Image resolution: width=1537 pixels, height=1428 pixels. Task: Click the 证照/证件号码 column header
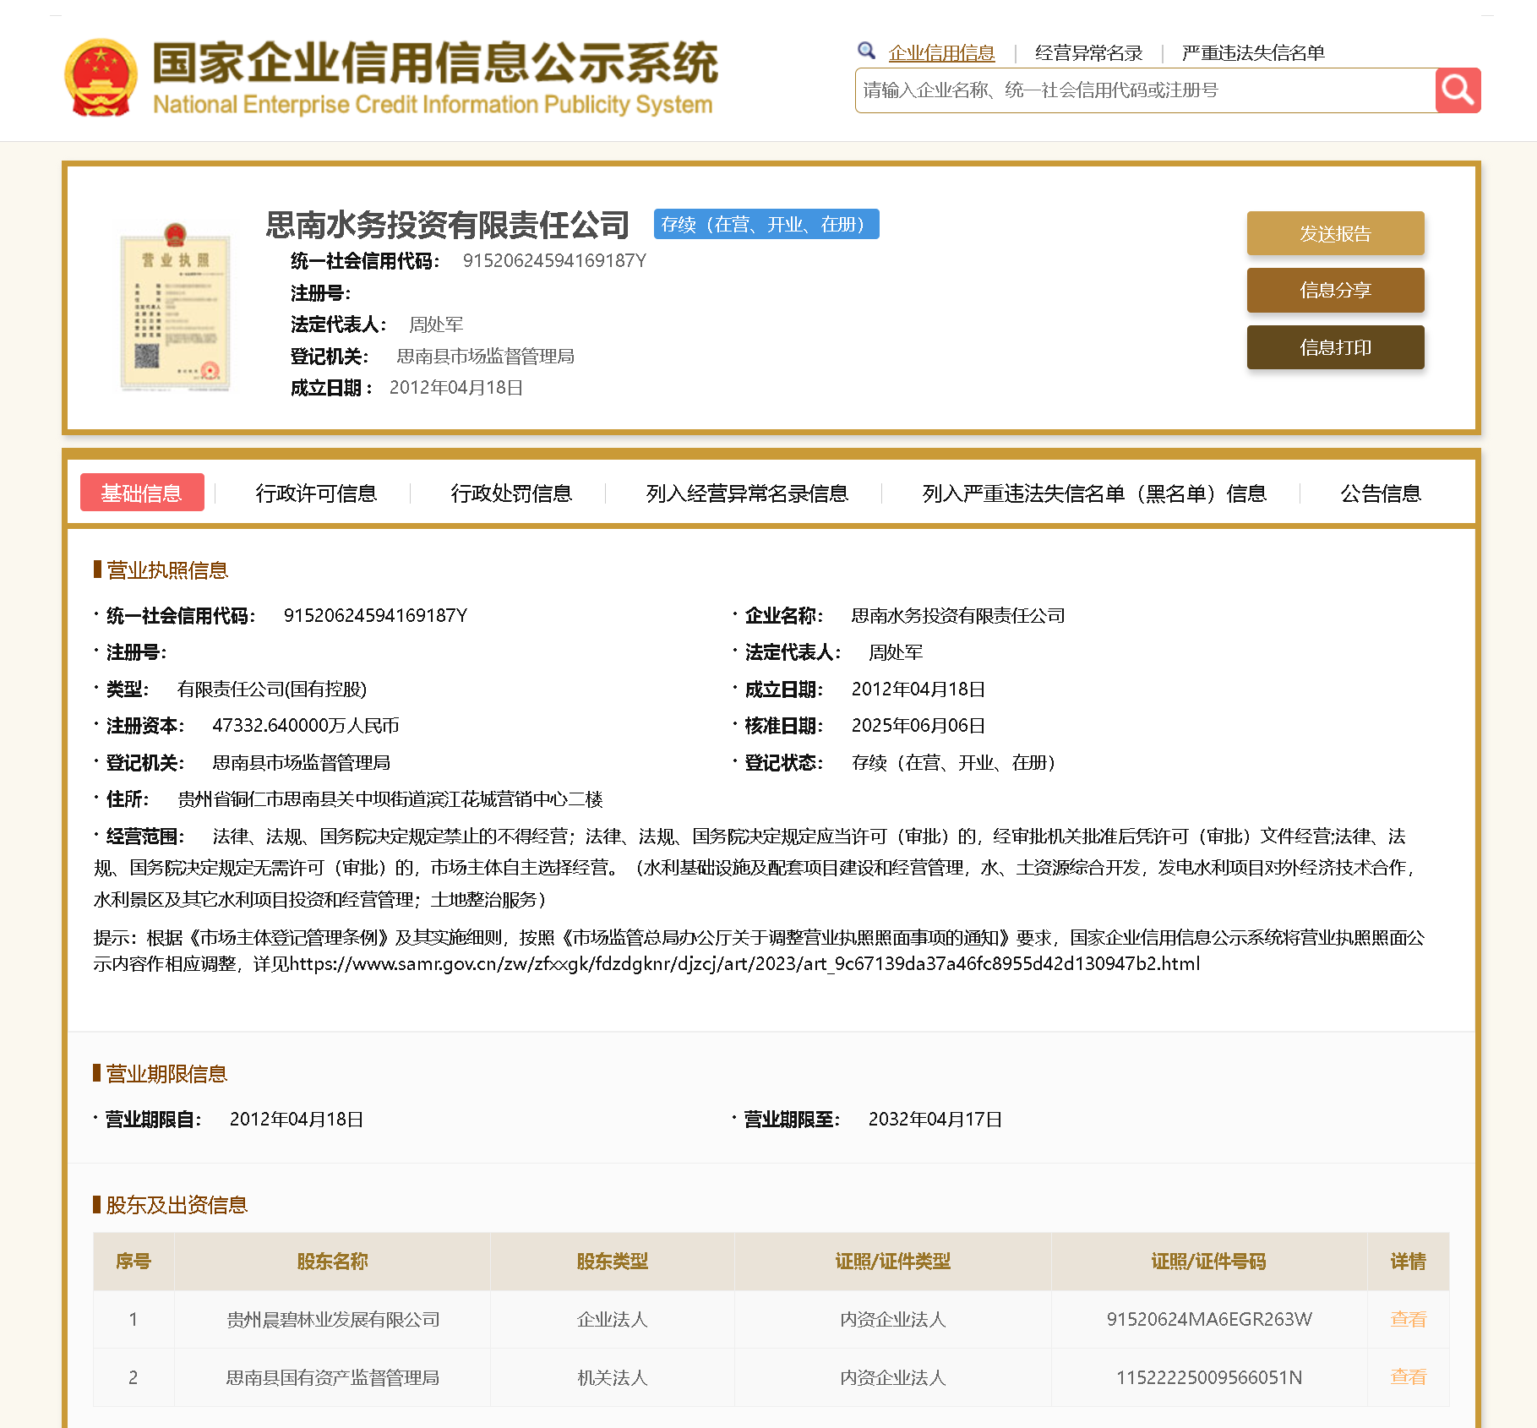click(x=1209, y=1262)
